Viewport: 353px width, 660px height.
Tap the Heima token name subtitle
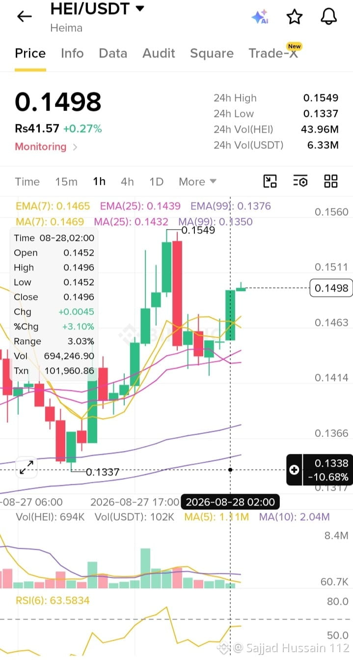click(66, 28)
